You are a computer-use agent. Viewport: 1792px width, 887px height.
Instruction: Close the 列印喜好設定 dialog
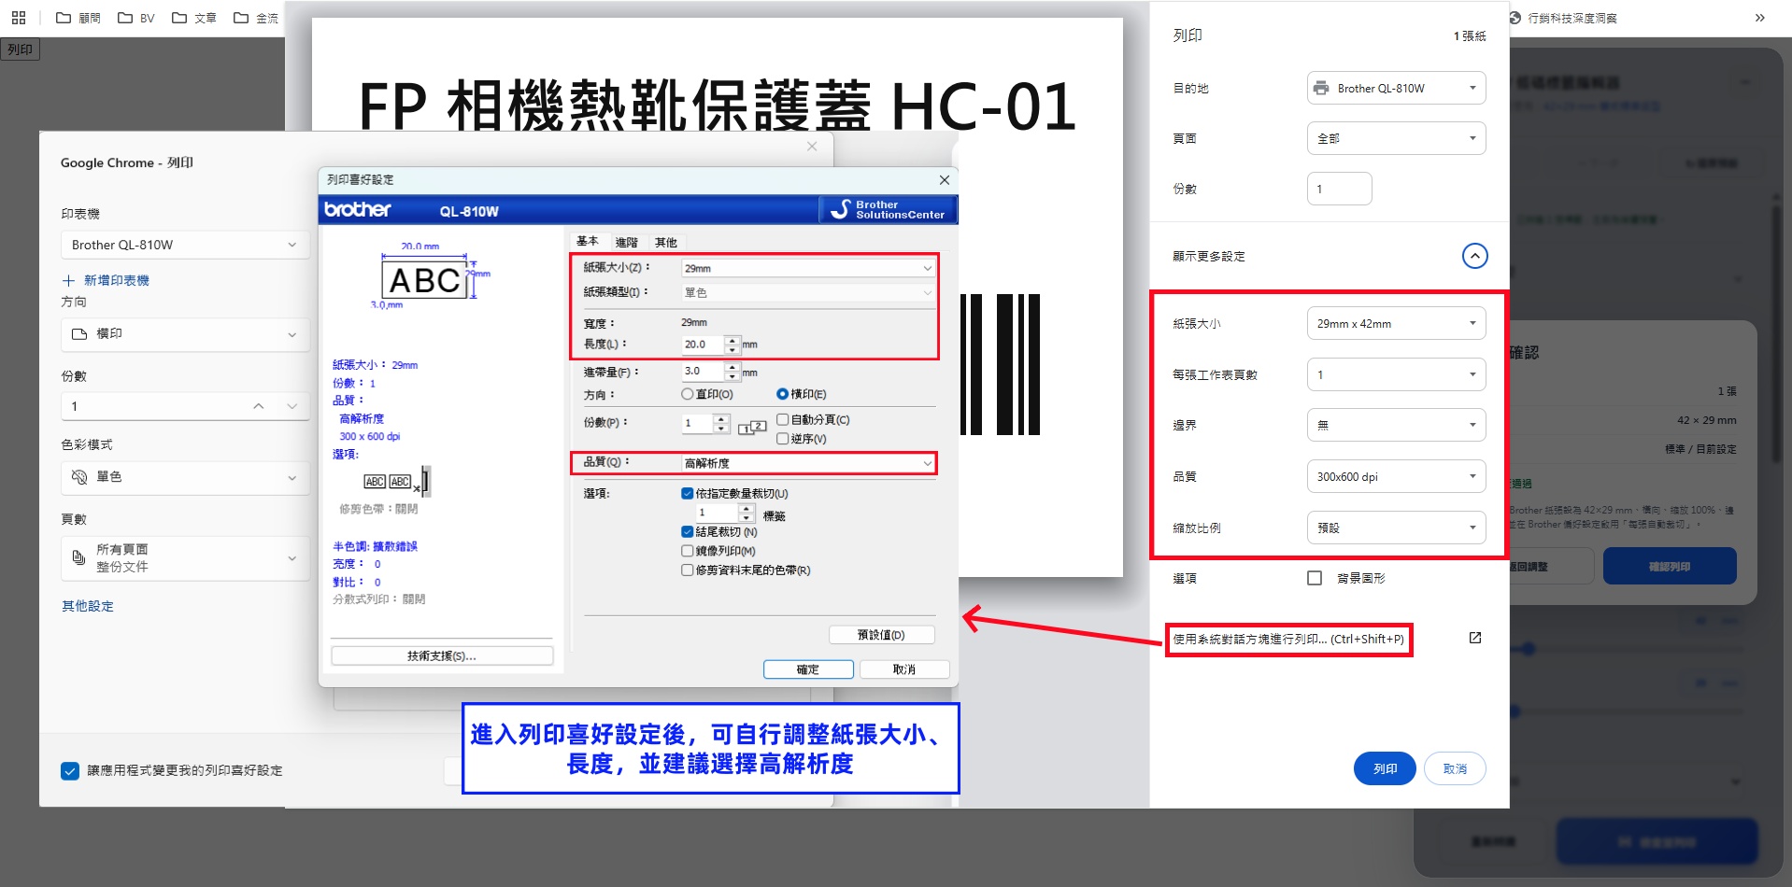click(944, 180)
